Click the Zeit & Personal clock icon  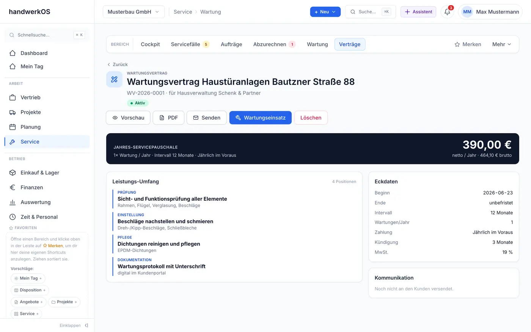click(13, 217)
